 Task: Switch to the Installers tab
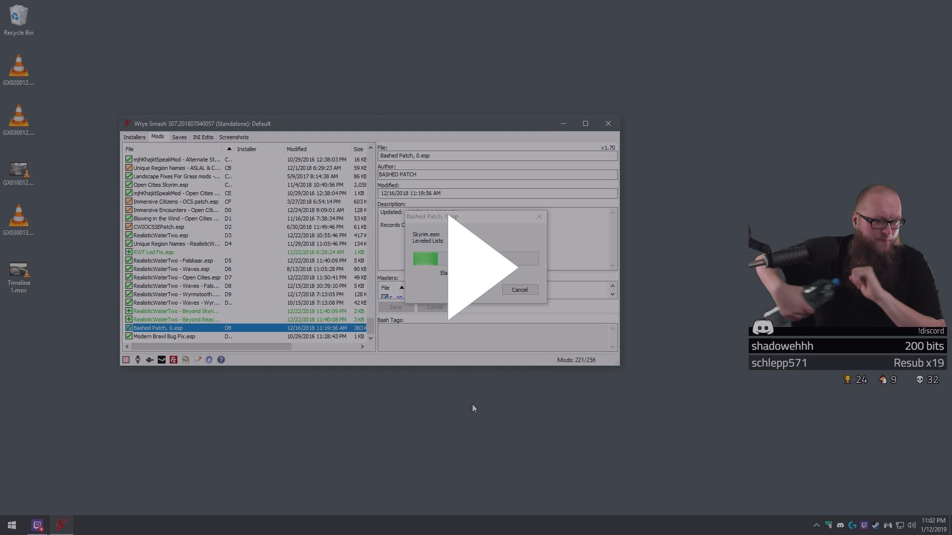(134, 137)
